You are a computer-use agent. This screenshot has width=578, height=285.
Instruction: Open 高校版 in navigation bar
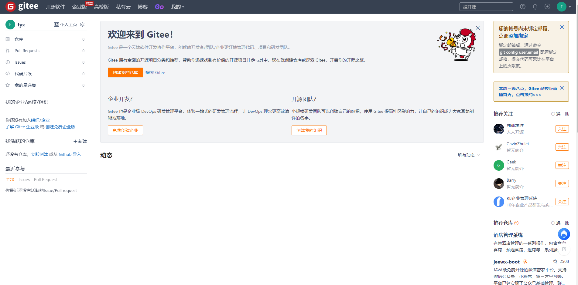(x=101, y=7)
